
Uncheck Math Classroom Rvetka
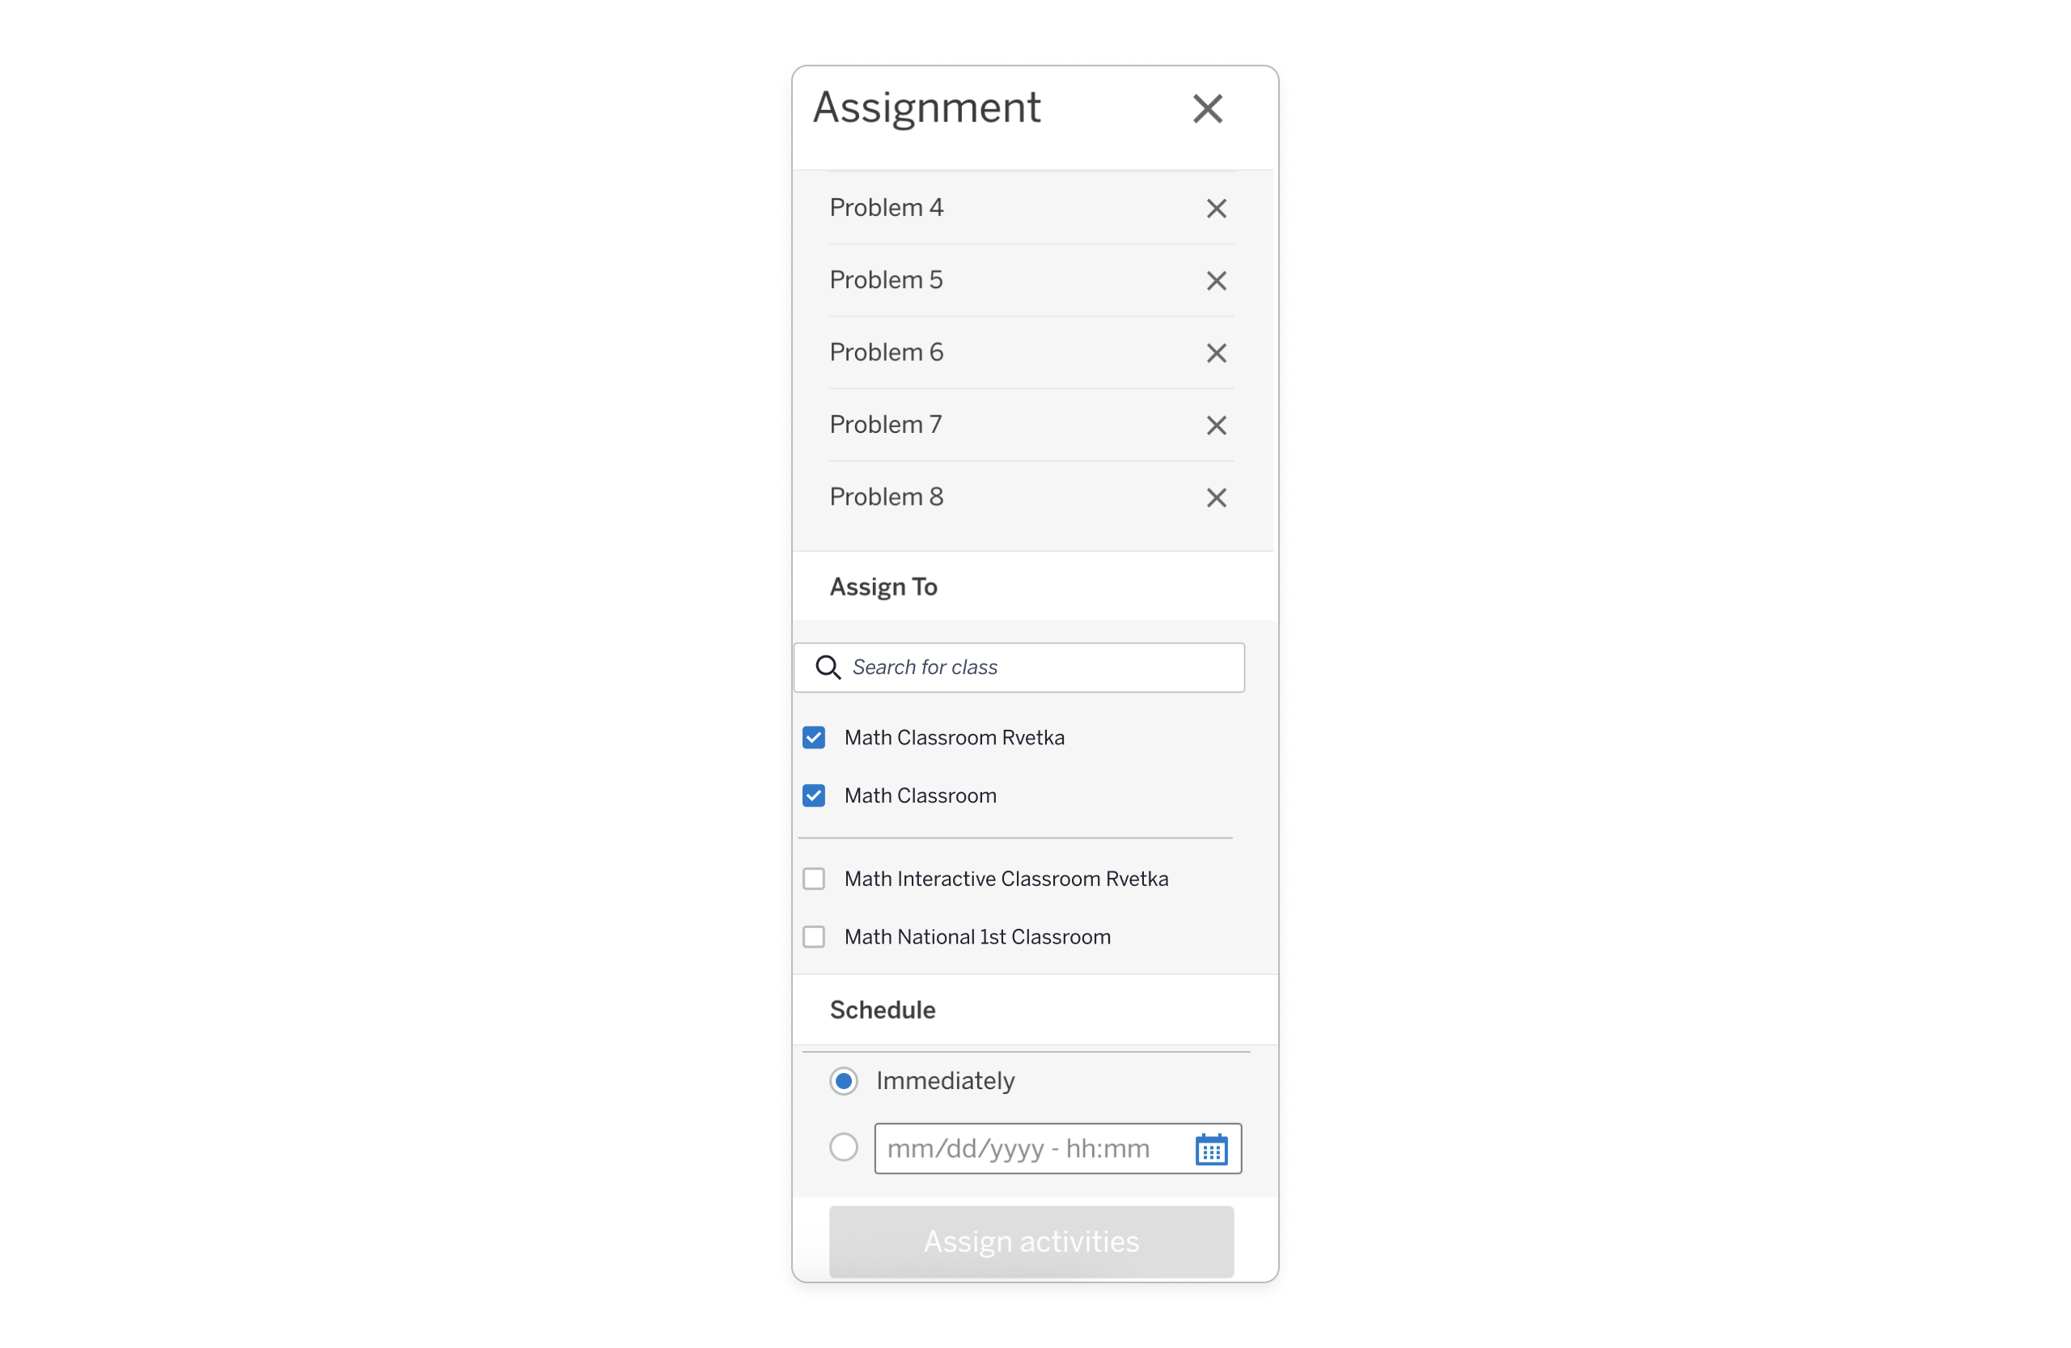tap(814, 738)
